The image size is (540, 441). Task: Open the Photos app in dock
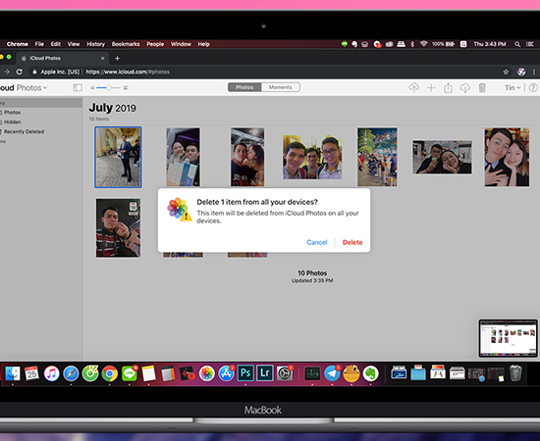click(x=206, y=373)
